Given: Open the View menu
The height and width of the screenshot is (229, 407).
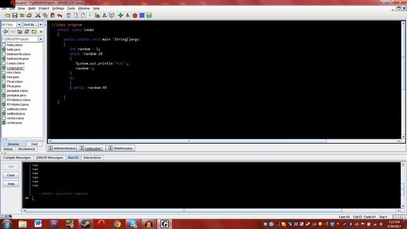Looking at the screenshot, I should [x=21, y=8].
